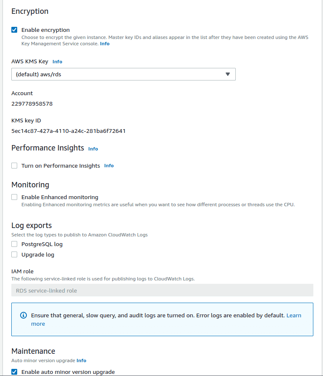Click the Log exports section heading
Screen dimensions: 323x376
[x=31, y=226]
